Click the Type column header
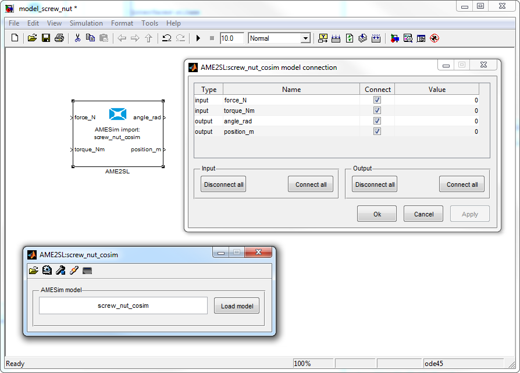The image size is (520, 373). click(209, 89)
